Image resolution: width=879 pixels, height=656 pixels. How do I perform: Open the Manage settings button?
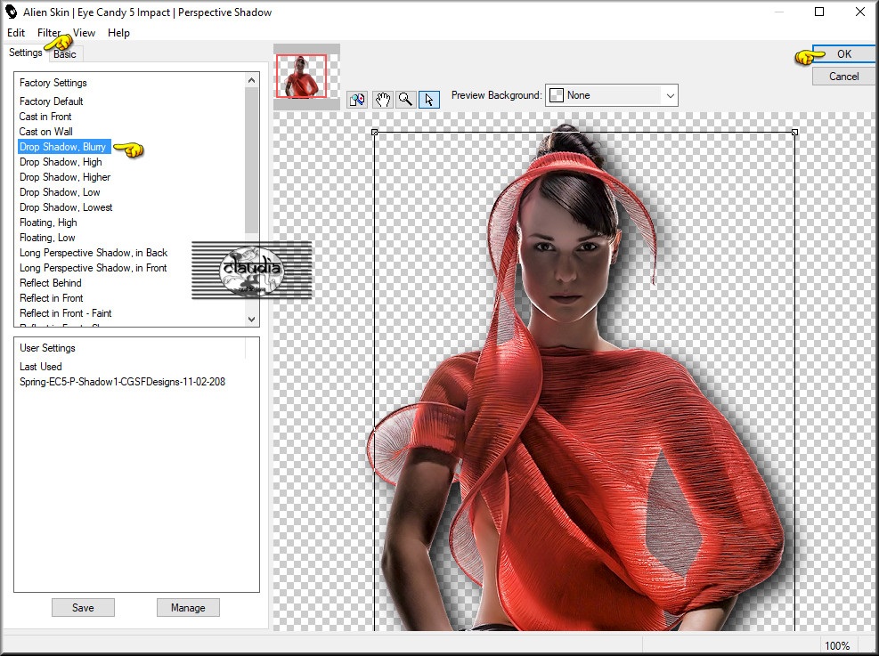coord(188,608)
